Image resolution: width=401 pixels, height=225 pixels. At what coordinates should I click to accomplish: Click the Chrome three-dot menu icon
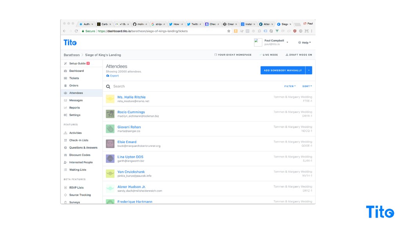pyautogui.click(x=311, y=31)
